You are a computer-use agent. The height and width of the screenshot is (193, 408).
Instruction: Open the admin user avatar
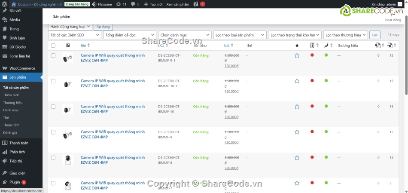click(x=400, y=4)
